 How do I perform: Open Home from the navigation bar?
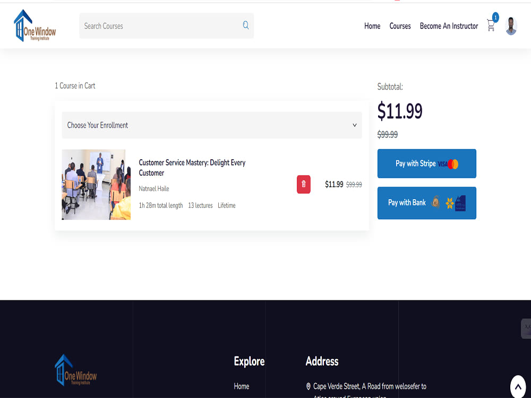click(x=372, y=26)
